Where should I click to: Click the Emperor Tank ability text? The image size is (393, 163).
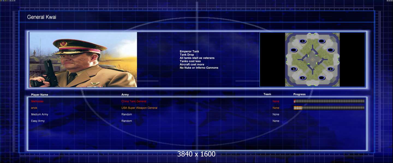pos(189,51)
